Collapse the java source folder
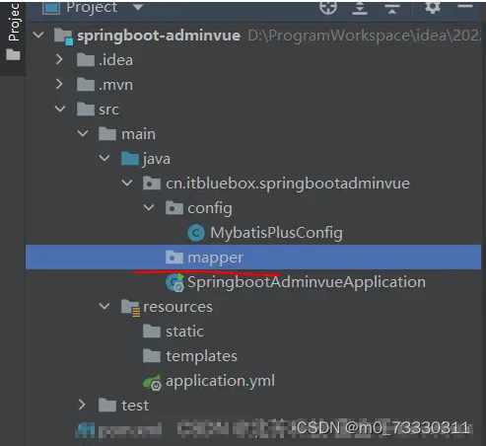486x446 pixels. pos(104,158)
